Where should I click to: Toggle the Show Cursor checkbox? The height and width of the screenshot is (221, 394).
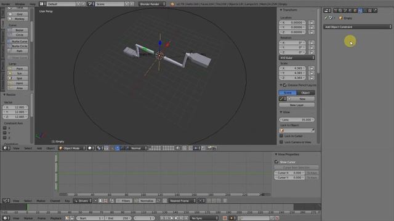tap(276, 162)
